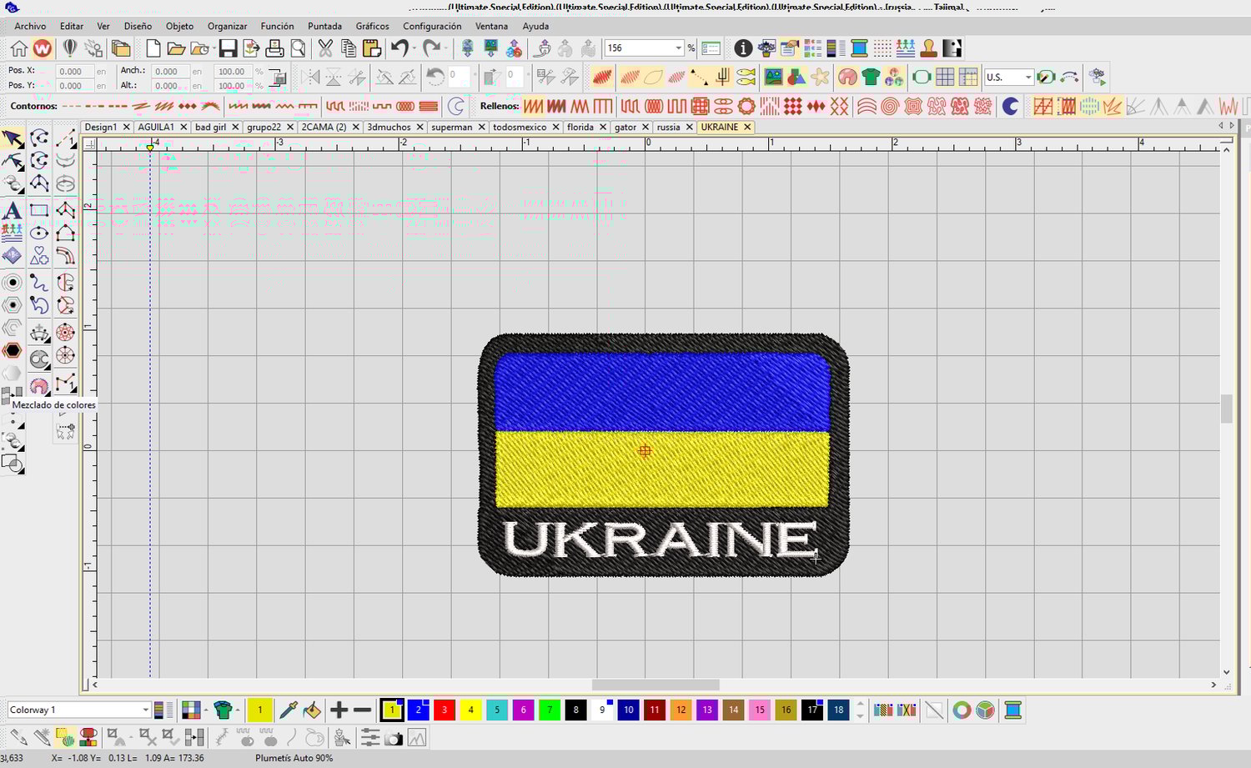This screenshot has width=1251, height=768.
Task: Open the Diseño menu
Action: point(138,26)
